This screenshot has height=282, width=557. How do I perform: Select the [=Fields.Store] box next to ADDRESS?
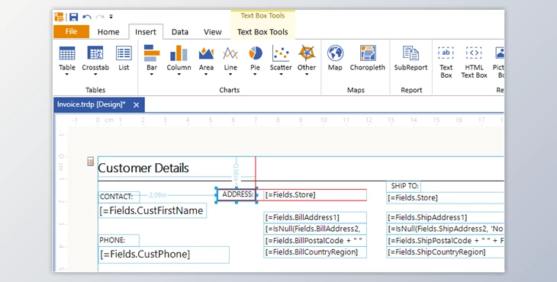(x=315, y=195)
